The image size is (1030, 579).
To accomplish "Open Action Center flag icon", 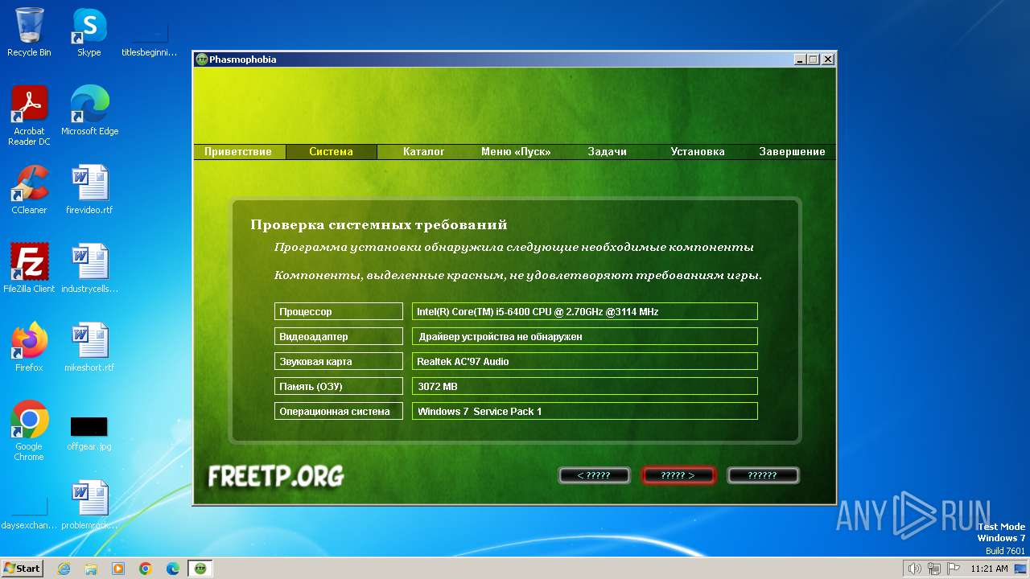I will pyautogui.click(x=953, y=569).
